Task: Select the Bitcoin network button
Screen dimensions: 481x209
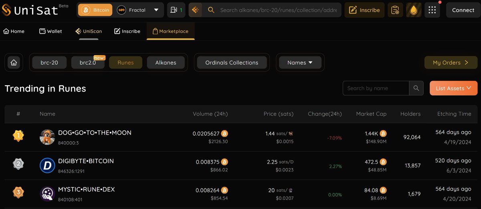Action: pos(95,10)
